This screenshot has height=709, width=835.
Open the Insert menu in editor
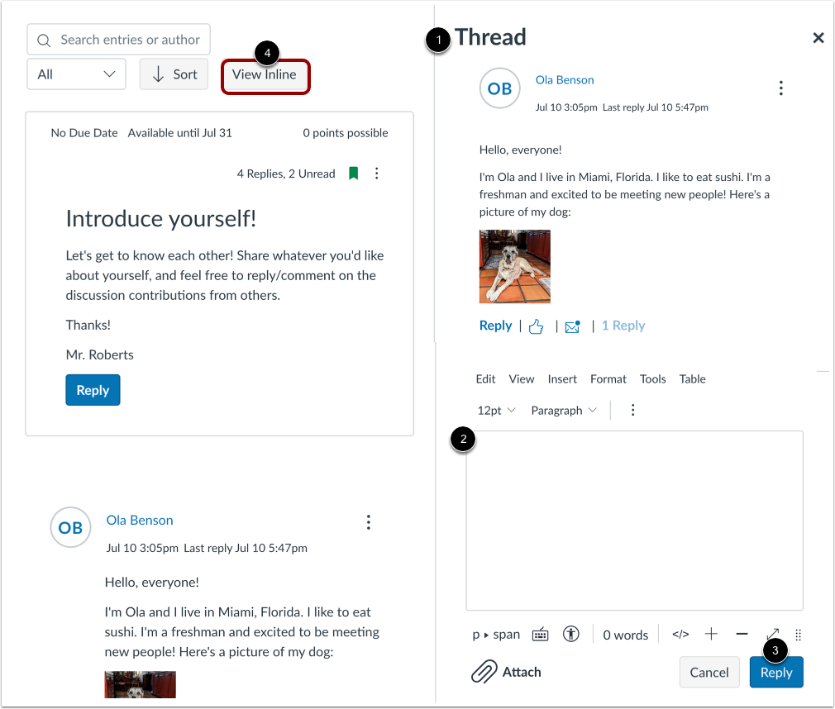click(562, 379)
